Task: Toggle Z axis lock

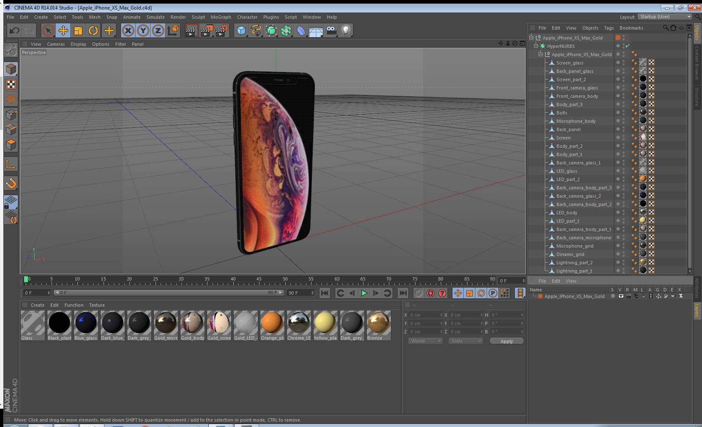Action: (x=158, y=30)
